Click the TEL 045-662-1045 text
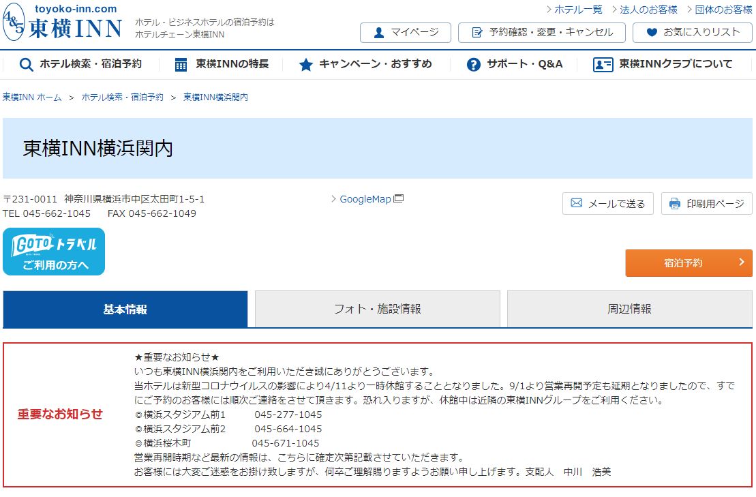 click(46, 213)
